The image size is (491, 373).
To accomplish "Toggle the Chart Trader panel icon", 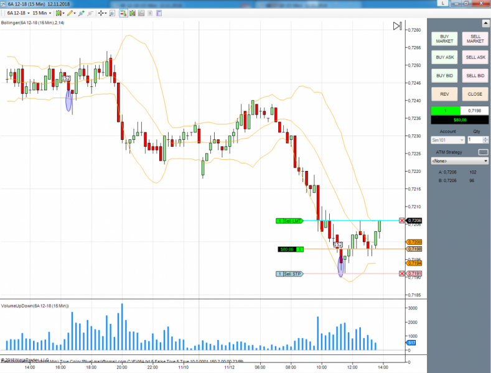I will (124, 13).
